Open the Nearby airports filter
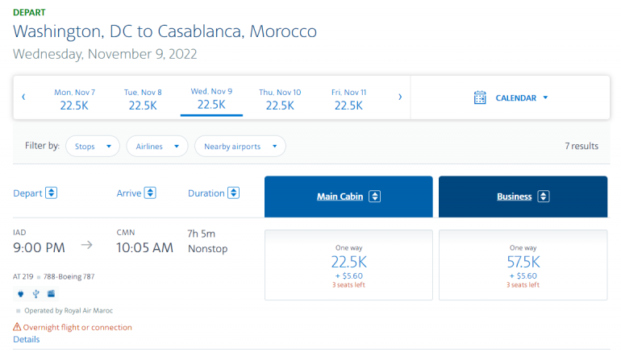 click(240, 146)
